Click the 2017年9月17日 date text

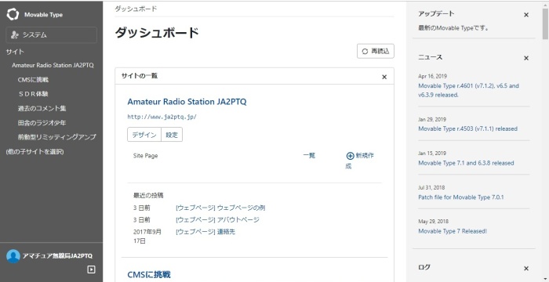[147, 236]
